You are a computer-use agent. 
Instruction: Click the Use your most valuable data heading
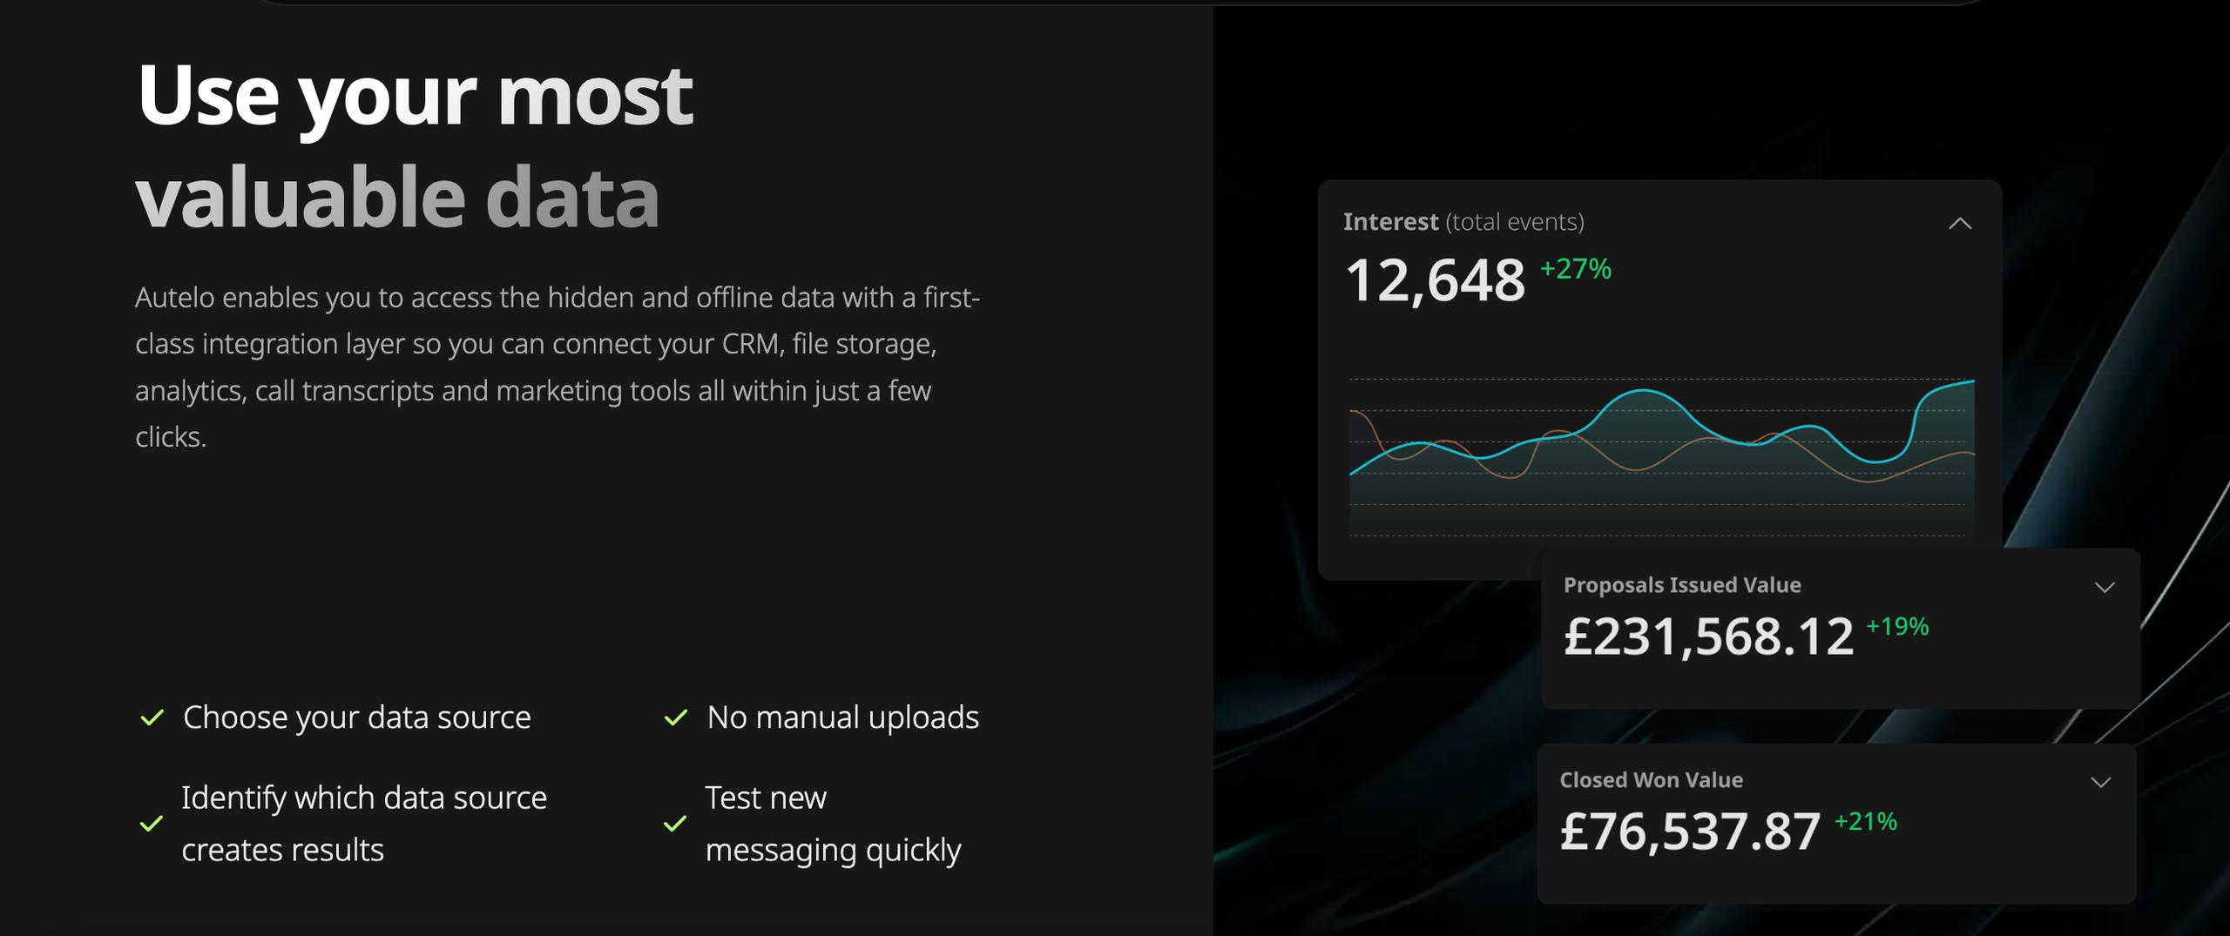click(414, 145)
